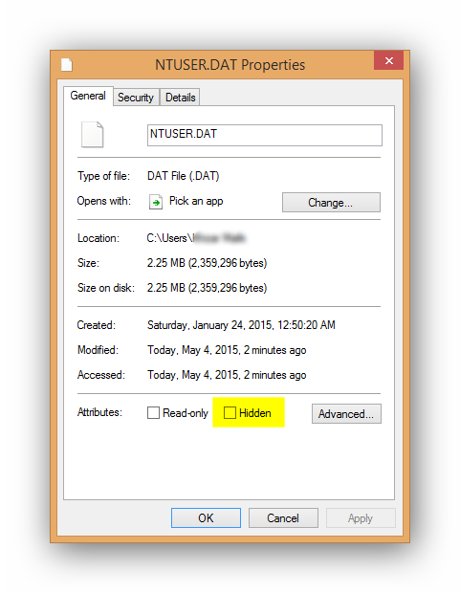This screenshot has height=593, width=460.
Task: Click the Hidden checkbox label text
Action: coord(255,413)
